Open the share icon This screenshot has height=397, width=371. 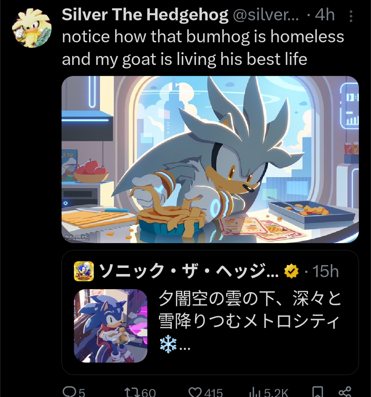click(345, 392)
